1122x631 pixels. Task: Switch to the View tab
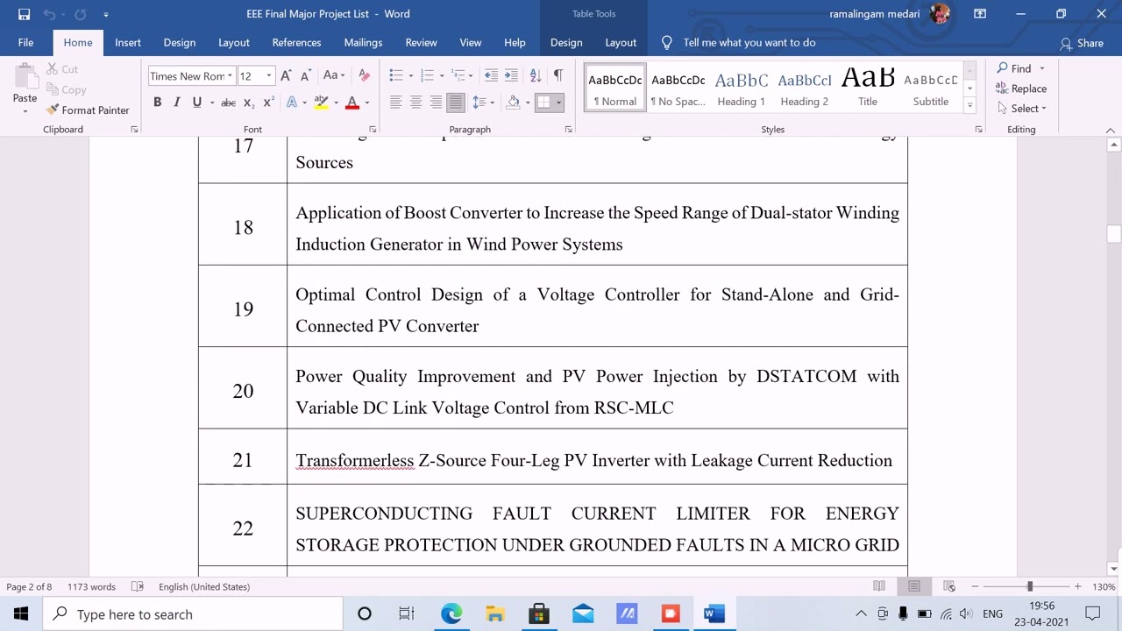tap(471, 42)
